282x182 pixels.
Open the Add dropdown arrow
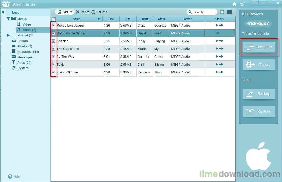coord(71,12)
